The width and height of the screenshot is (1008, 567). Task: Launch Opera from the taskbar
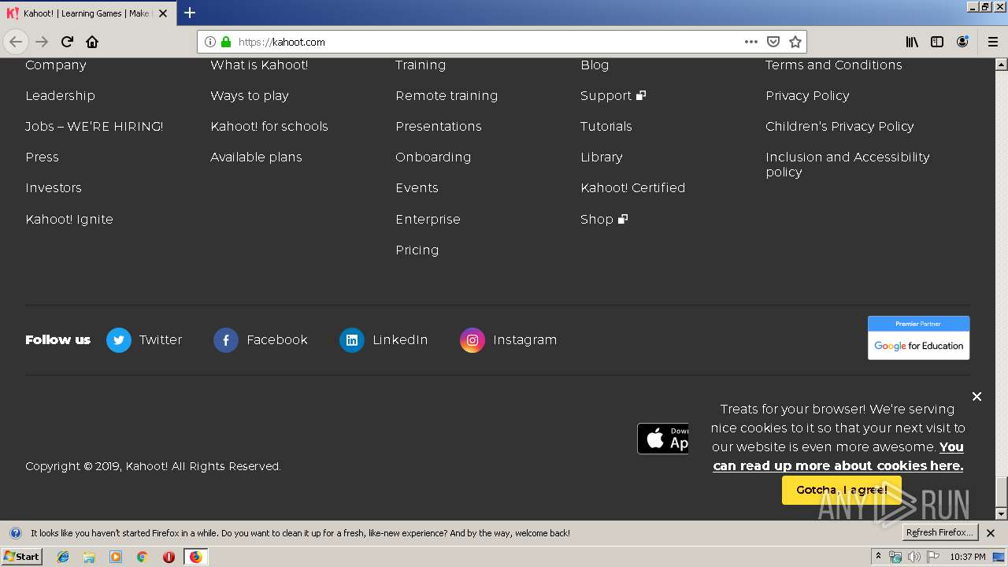click(169, 557)
